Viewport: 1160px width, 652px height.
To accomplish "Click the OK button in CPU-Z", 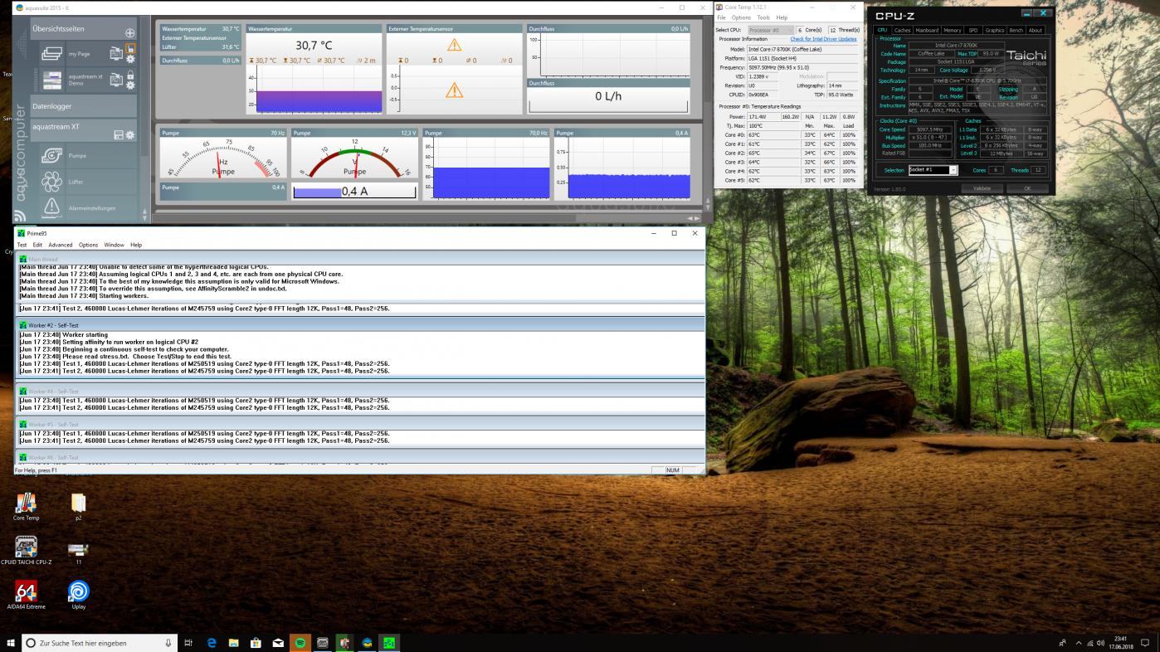I will pos(1027,188).
